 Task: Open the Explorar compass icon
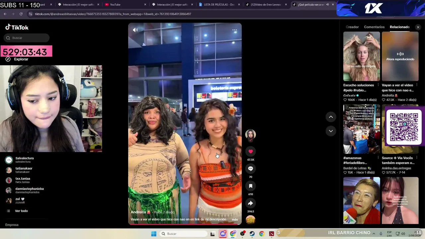pos(8,59)
